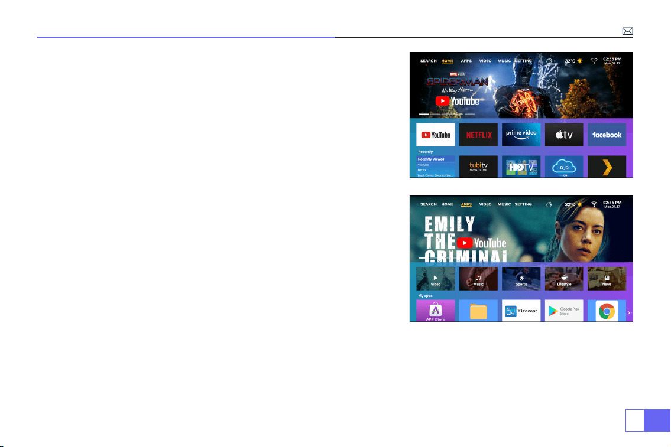Viewport: 671px width, 447px height.
Task: Open the Google Play Store tile
Action: tap(564, 311)
